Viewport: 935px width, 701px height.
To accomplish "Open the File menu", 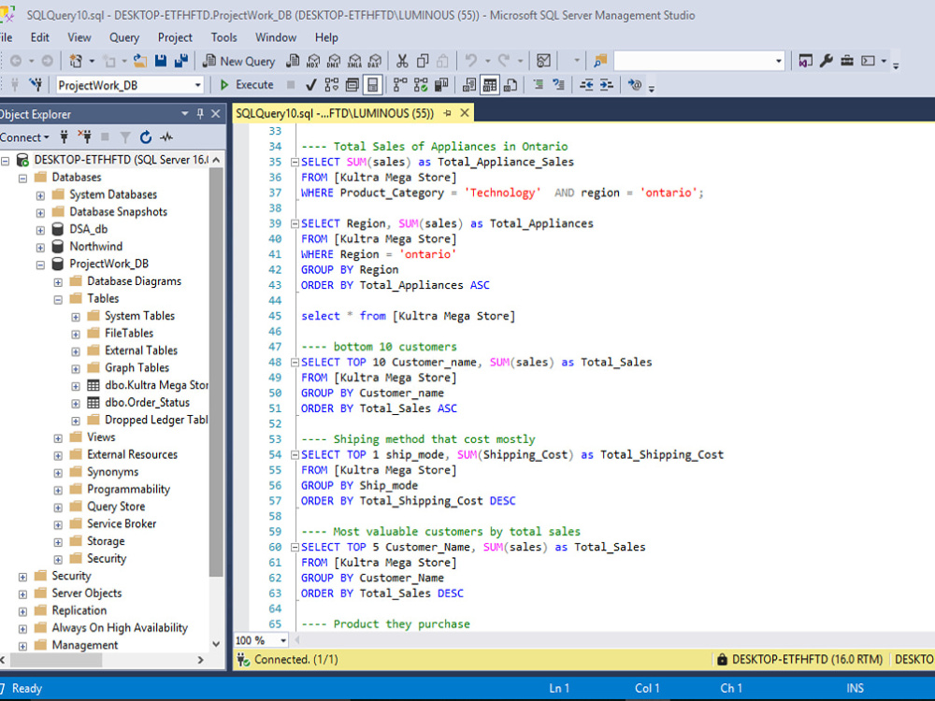I will [x=6, y=37].
